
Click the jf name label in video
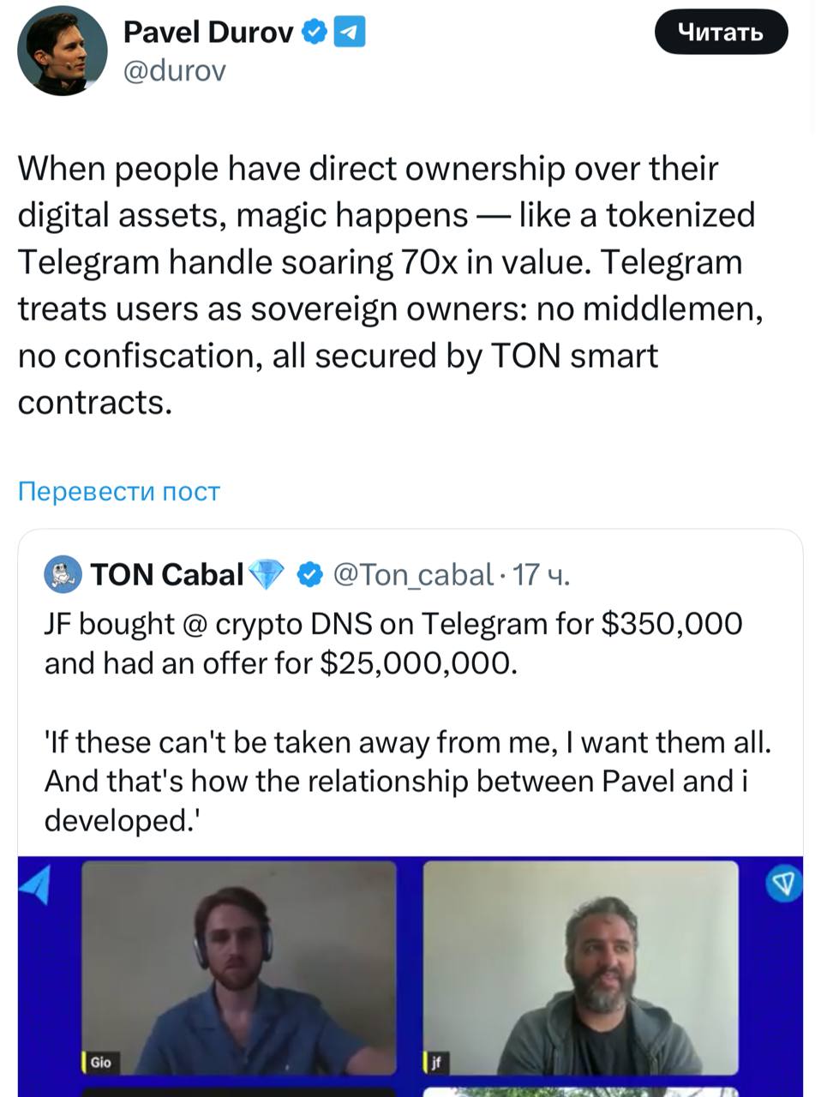click(435, 1063)
